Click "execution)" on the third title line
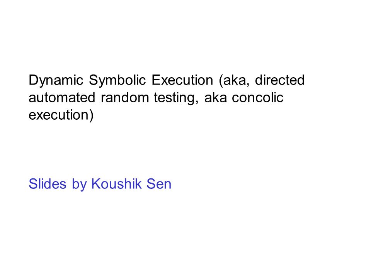The image size is (371, 278). click(61, 115)
